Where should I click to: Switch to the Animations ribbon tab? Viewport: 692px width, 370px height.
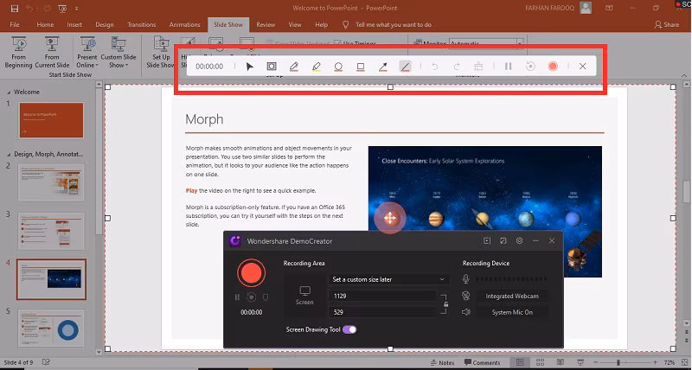click(x=185, y=25)
